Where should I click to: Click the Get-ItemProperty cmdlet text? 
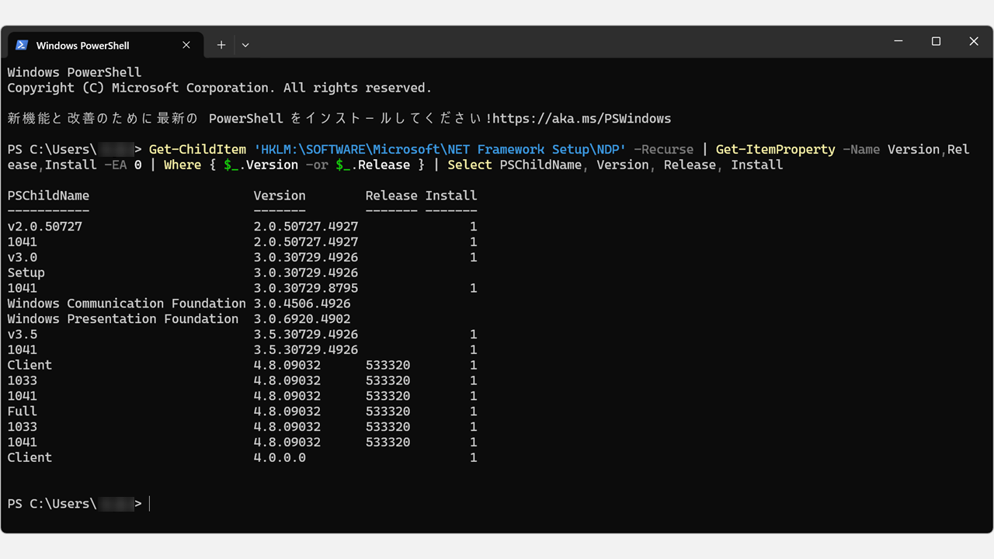tap(775, 149)
